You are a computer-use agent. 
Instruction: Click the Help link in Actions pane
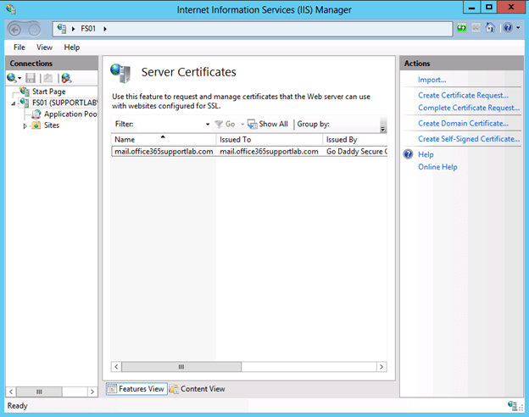[x=426, y=154]
